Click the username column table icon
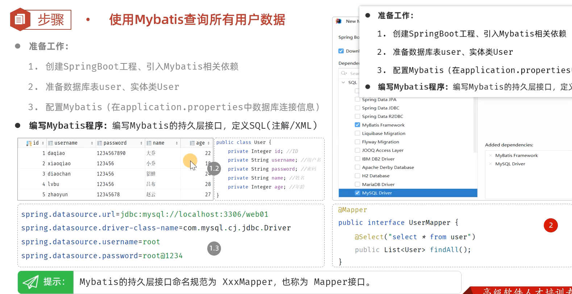The image size is (572, 294). (x=50, y=143)
